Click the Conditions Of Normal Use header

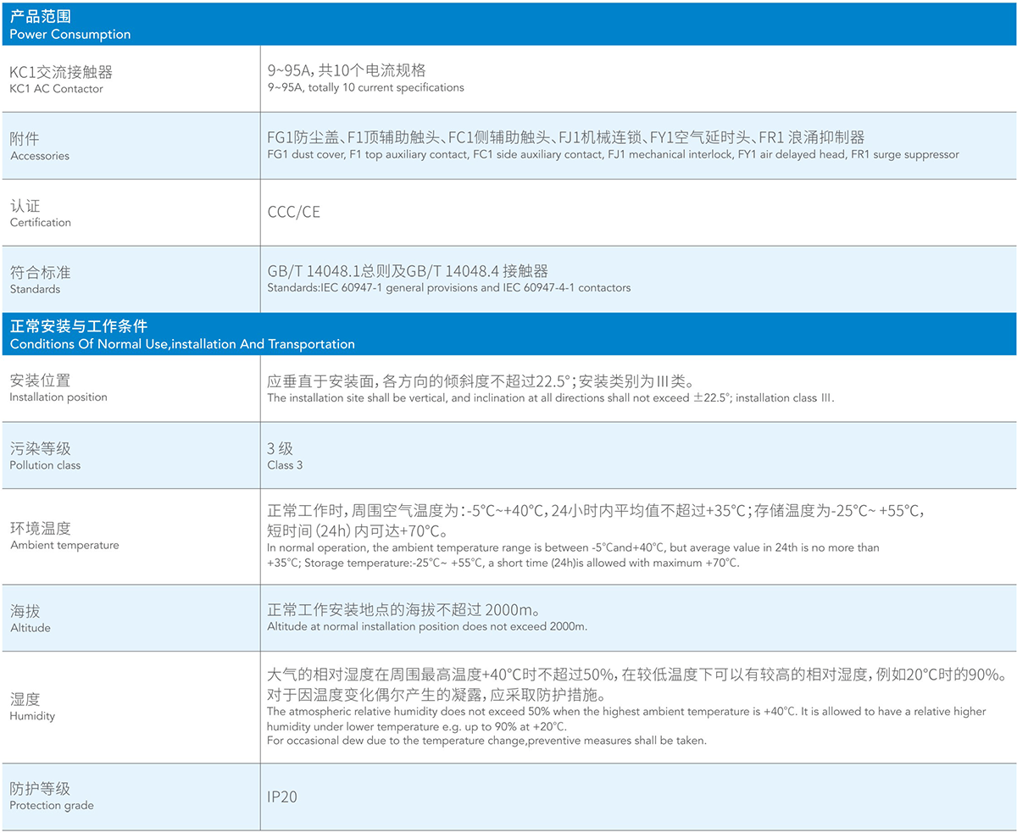click(x=182, y=335)
